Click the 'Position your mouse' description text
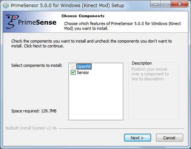 pos(150,74)
